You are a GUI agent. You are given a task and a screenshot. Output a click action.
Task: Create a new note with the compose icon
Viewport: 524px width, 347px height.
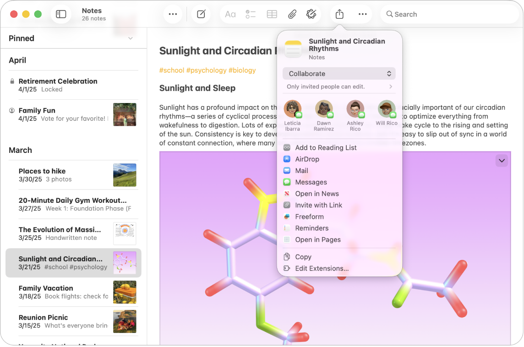tap(201, 14)
